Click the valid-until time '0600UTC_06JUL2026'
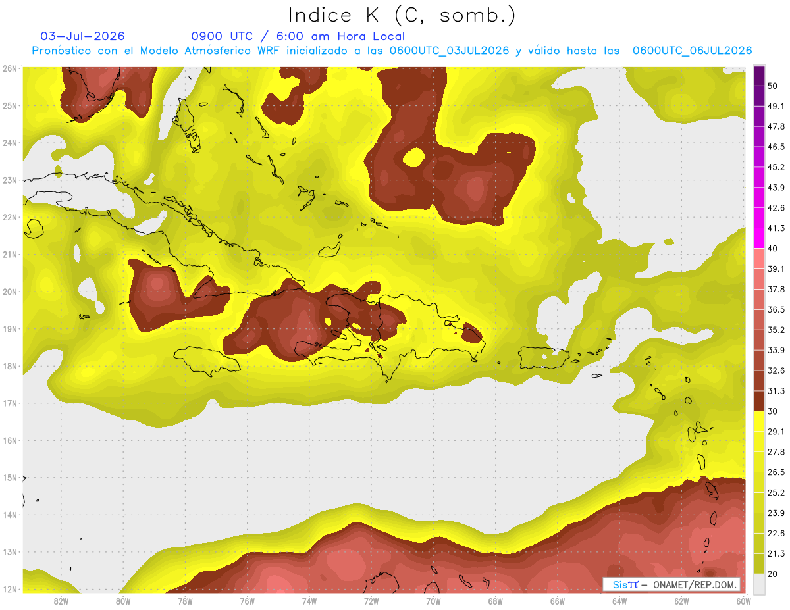This screenshot has height=610, width=790. tap(692, 51)
